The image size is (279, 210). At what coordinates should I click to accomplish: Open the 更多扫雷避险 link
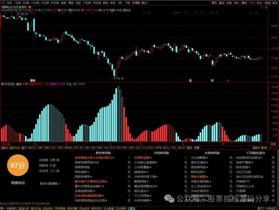[x=50, y=183]
